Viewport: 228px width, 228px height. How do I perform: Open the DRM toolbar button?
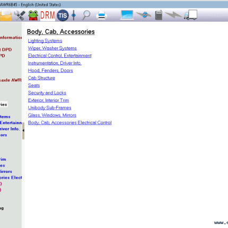[x=48, y=15]
